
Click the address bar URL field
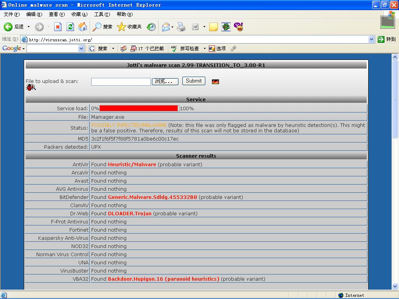pos(198,39)
